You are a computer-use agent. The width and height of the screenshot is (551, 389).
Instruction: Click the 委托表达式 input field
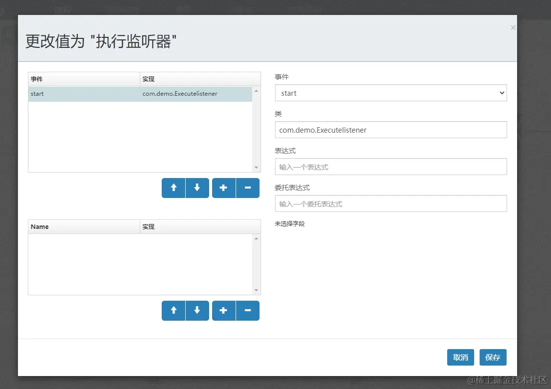(391, 203)
